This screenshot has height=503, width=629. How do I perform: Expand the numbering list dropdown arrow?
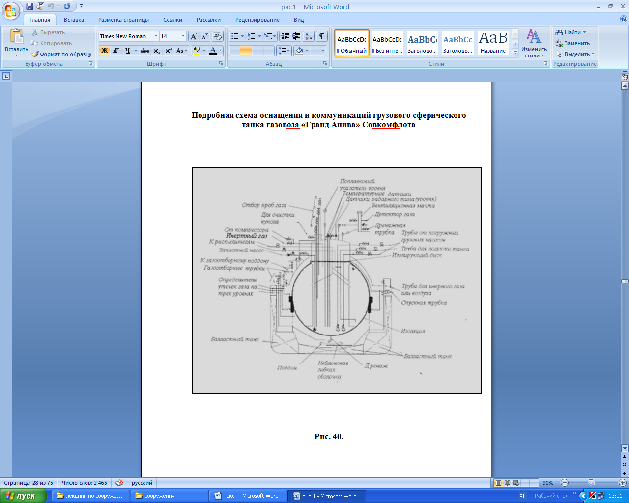(x=259, y=36)
